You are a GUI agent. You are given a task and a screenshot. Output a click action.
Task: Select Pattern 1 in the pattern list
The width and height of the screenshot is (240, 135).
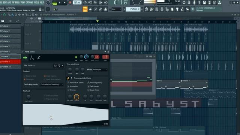pyautogui.click(x=10, y=26)
